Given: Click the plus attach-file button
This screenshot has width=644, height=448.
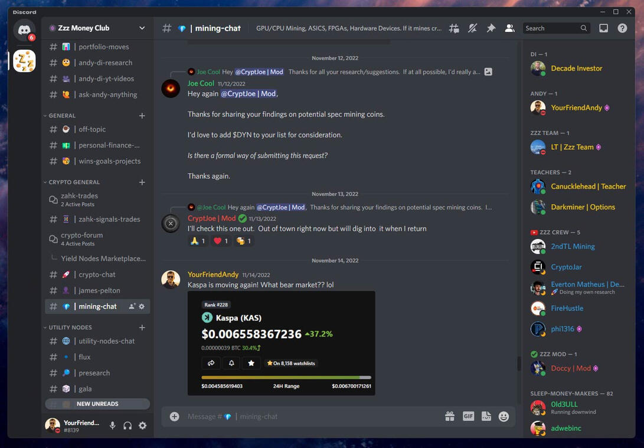Looking at the screenshot, I should point(175,416).
